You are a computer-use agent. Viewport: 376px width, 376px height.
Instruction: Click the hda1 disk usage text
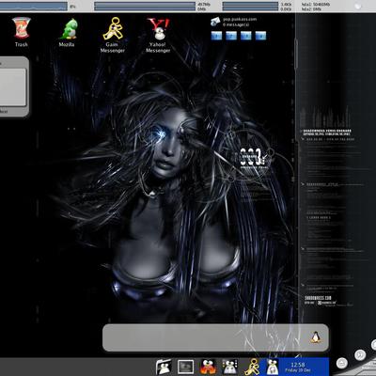316,5
